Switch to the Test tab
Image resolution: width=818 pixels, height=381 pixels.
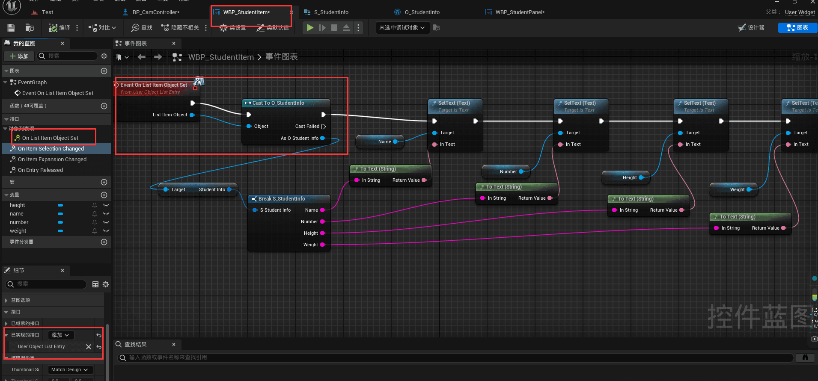coord(47,12)
